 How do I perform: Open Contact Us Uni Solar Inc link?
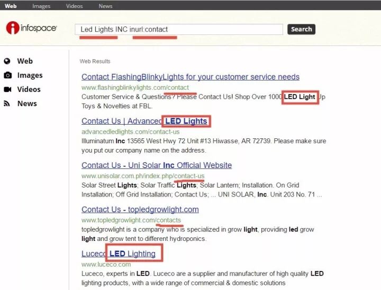click(157, 165)
